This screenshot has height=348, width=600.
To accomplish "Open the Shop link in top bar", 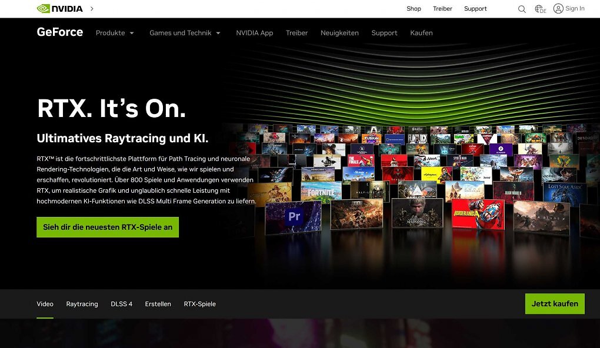I will coord(414,8).
